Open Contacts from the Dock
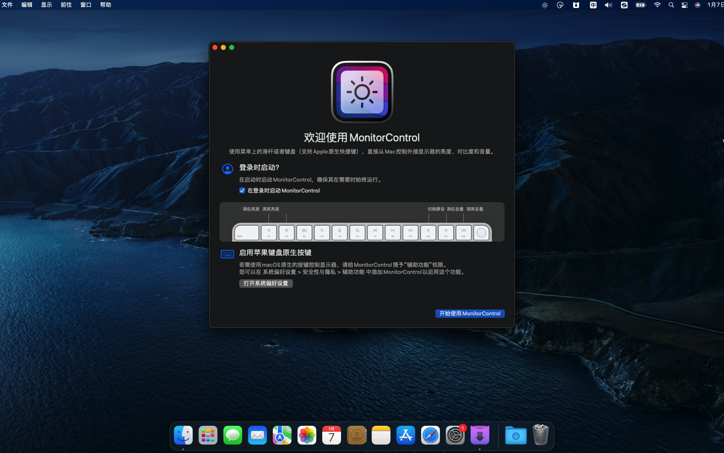 357,435
